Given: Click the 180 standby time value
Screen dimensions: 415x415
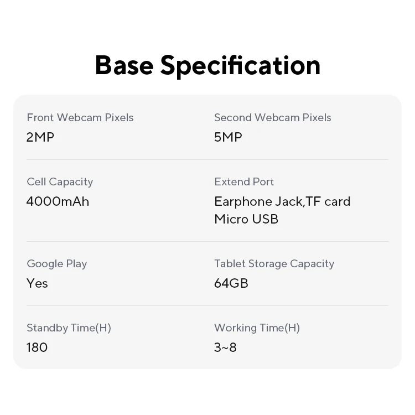Looking at the screenshot, I should click(x=37, y=347).
